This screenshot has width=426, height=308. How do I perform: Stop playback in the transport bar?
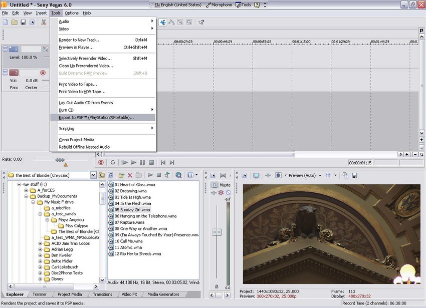[151, 162]
